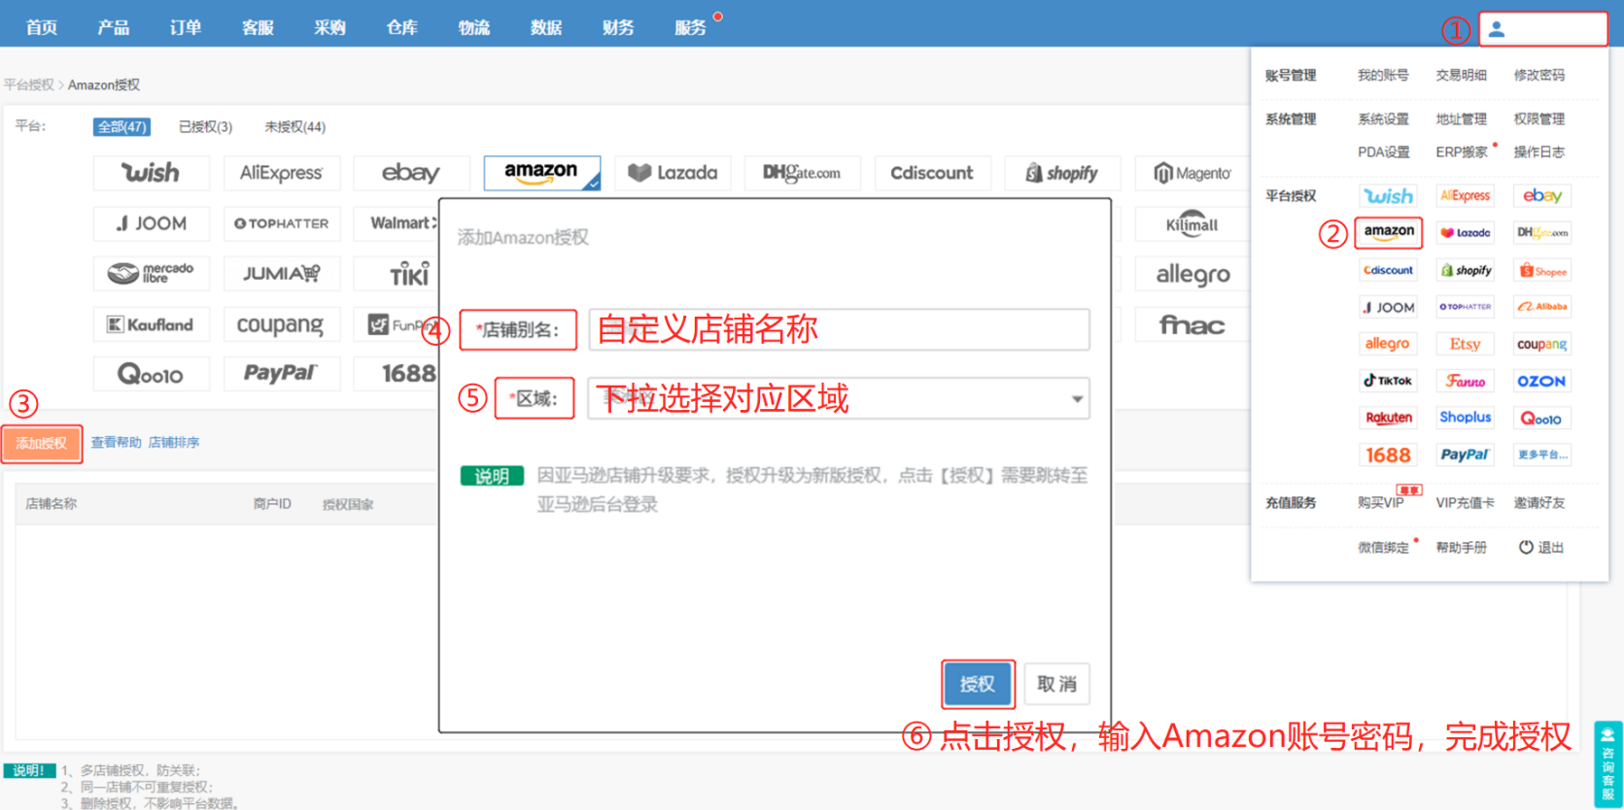This screenshot has width=1624, height=810.
Task: Open Fanno in the account menu
Action: 1465,381
